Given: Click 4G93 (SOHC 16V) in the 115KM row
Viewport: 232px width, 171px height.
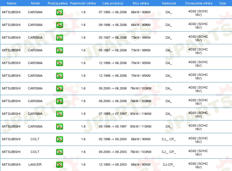Looking at the screenshot, I should point(198,127).
